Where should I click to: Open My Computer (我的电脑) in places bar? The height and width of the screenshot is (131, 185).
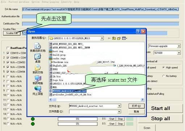38,80
